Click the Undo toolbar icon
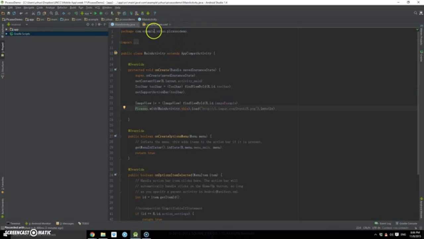The width and height of the screenshot is (424, 239). (x=22, y=13)
